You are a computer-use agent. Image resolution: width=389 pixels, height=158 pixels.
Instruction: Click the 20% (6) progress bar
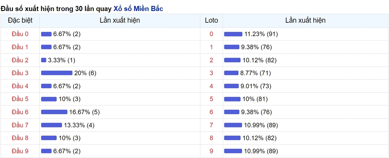click(57, 73)
